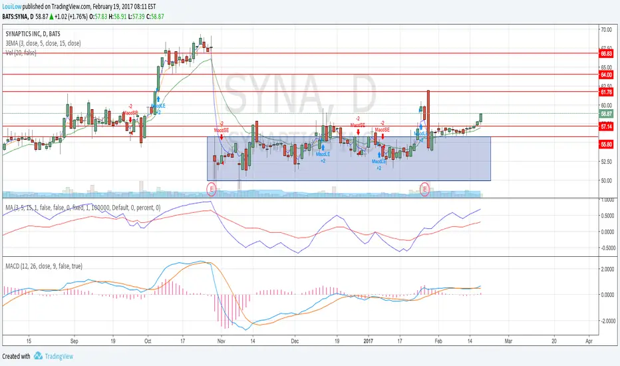Click the Feb label on date axis

tap(438, 341)
